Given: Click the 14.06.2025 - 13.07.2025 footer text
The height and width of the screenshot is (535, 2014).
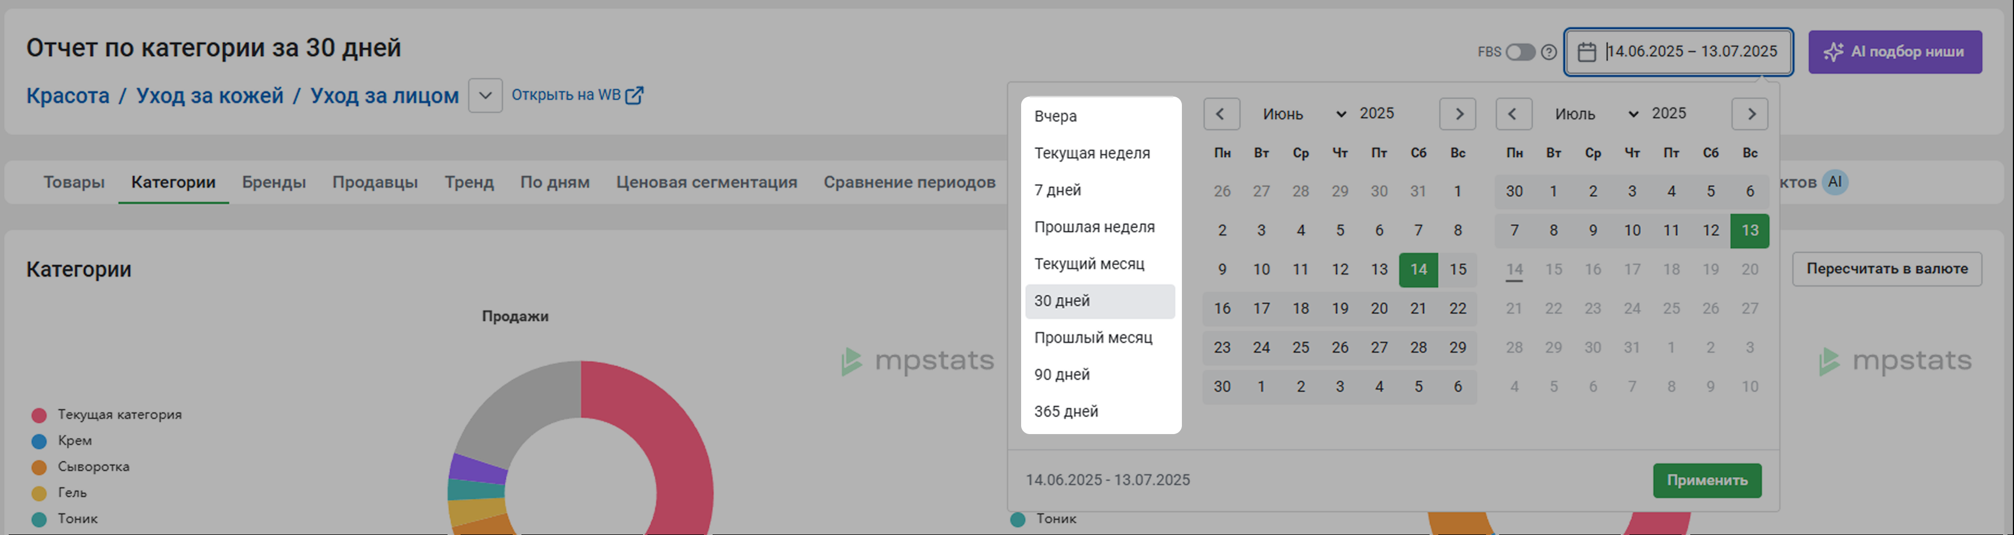Looking at the screenshot, I should tap(1108, 480).
